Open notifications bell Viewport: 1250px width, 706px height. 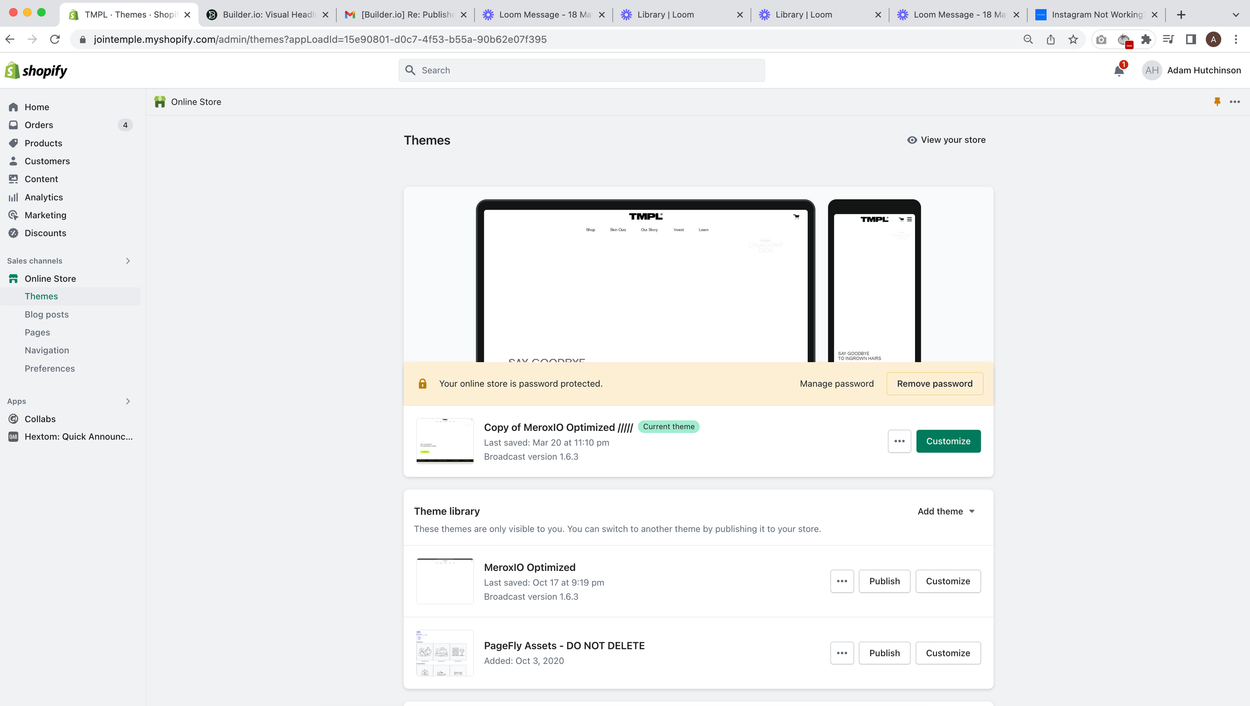point(1119,71)
